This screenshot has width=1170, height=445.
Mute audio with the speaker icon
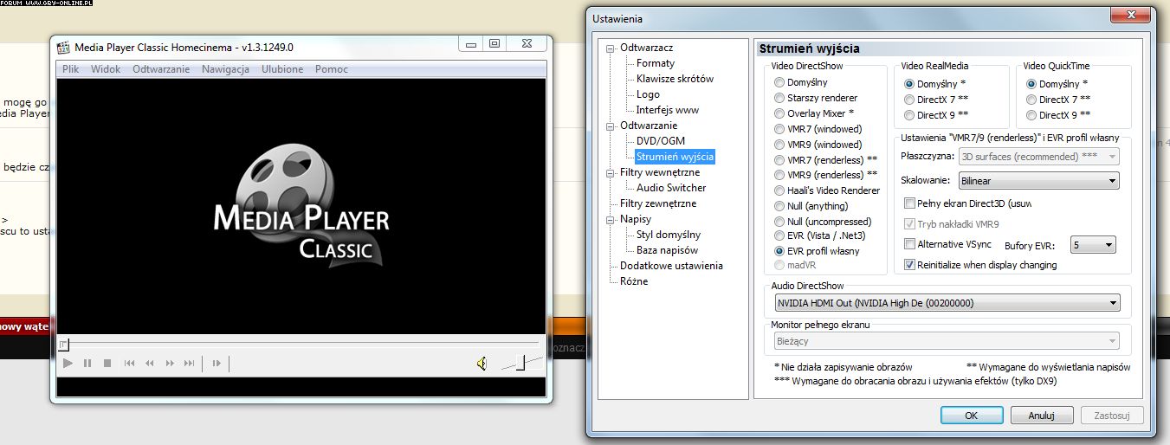click(482, 364)
